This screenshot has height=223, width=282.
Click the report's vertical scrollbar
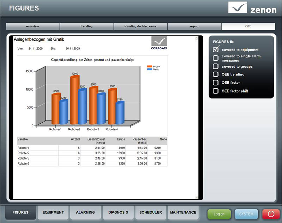click(x=197, y=116)
